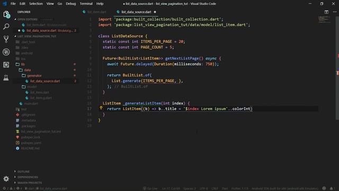The image size is (339, 191).
Task: Click the editor vertical scrollbar
Action: coord(337,67)
